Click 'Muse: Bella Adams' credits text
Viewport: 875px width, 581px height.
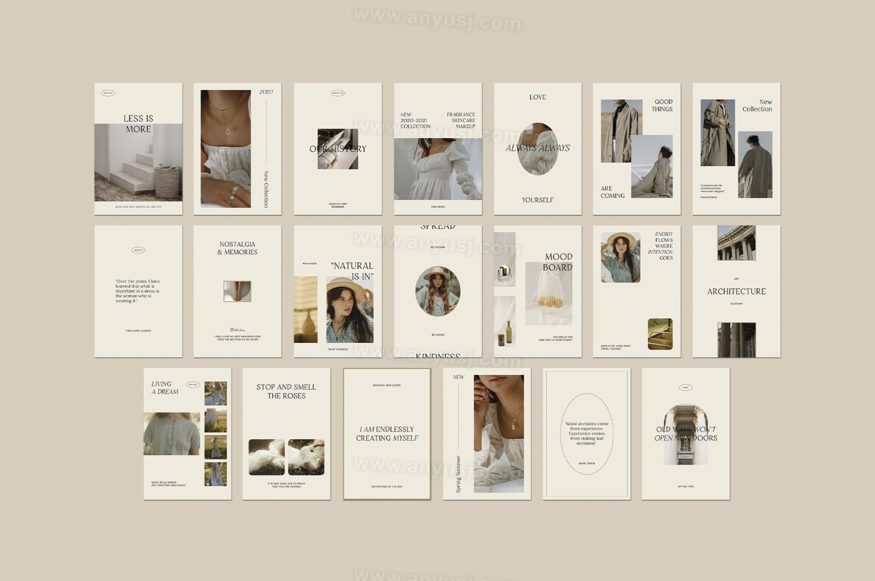coord(168,484)
